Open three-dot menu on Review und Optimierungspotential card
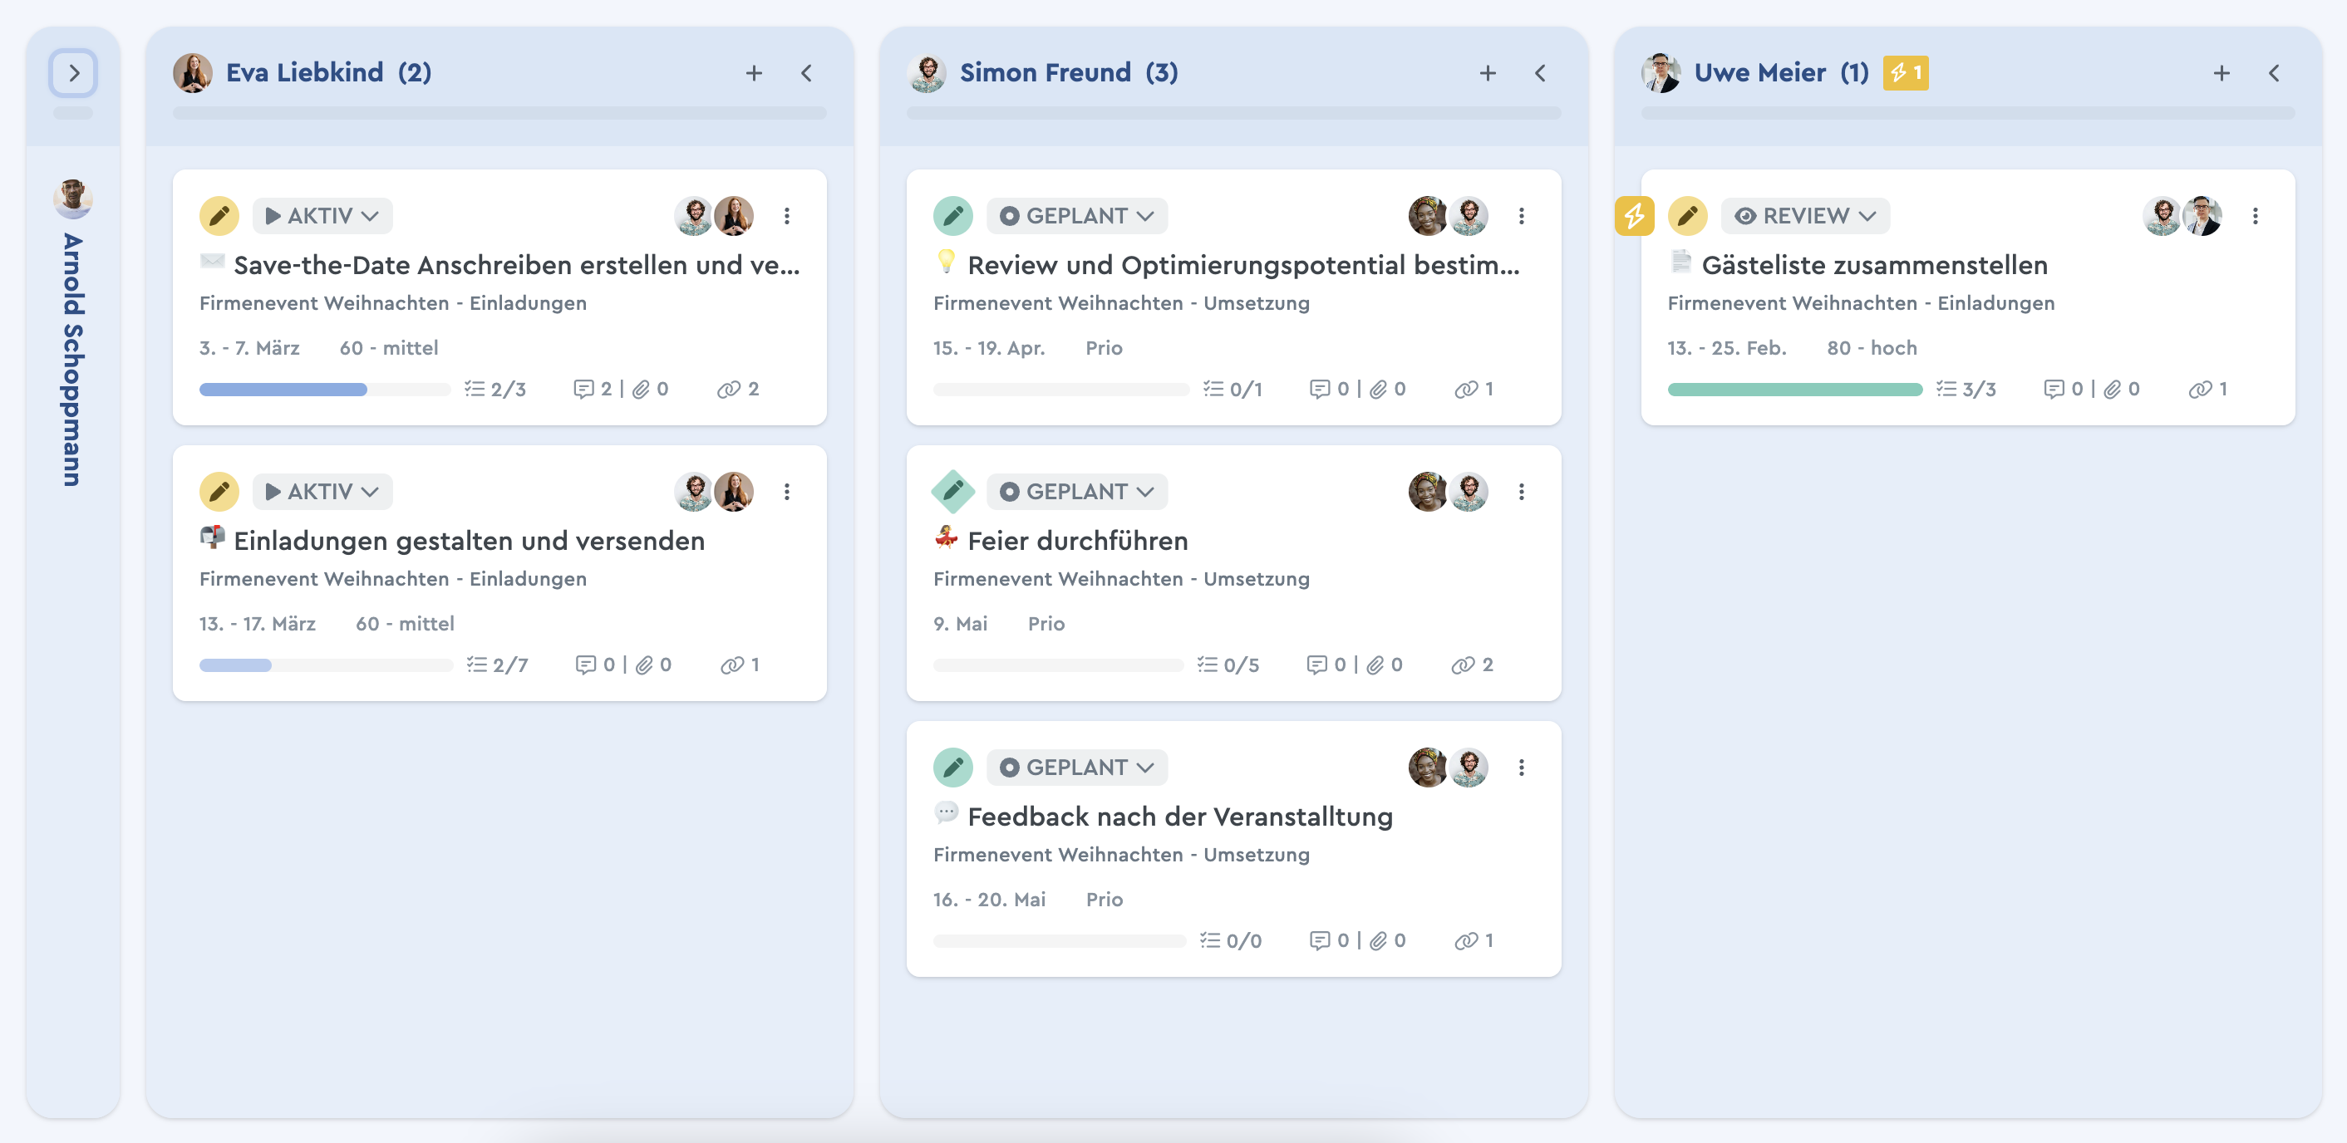 1522,216
